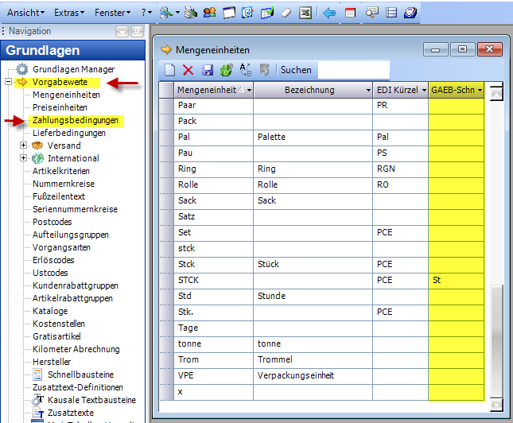Expand the International tree node
513x423 pixels.
point(24,158)
